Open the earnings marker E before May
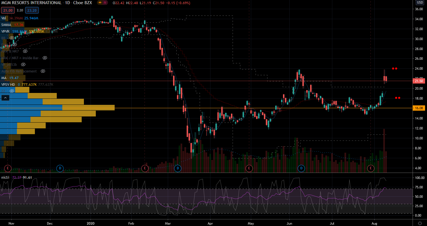 [249, 168]
